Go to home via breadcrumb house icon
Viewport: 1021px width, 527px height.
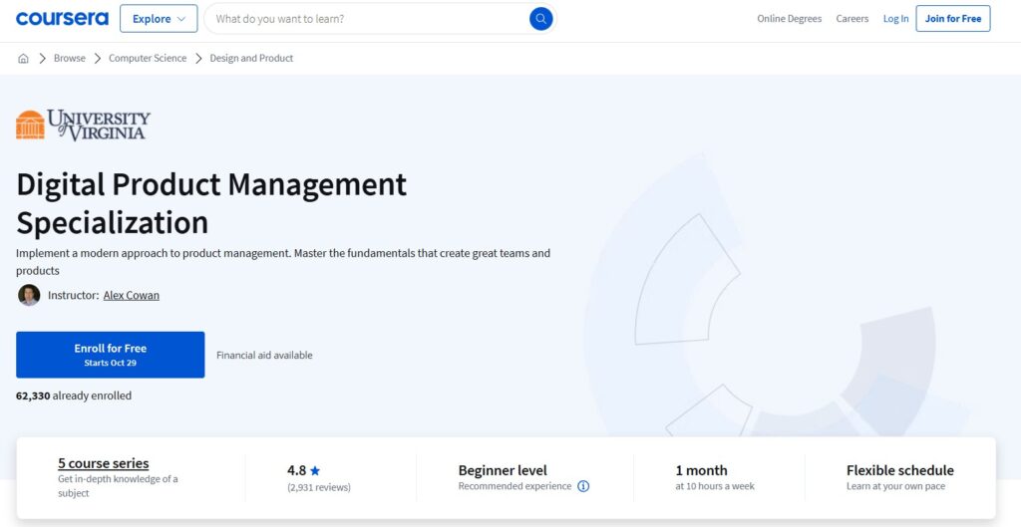[24, 58]
